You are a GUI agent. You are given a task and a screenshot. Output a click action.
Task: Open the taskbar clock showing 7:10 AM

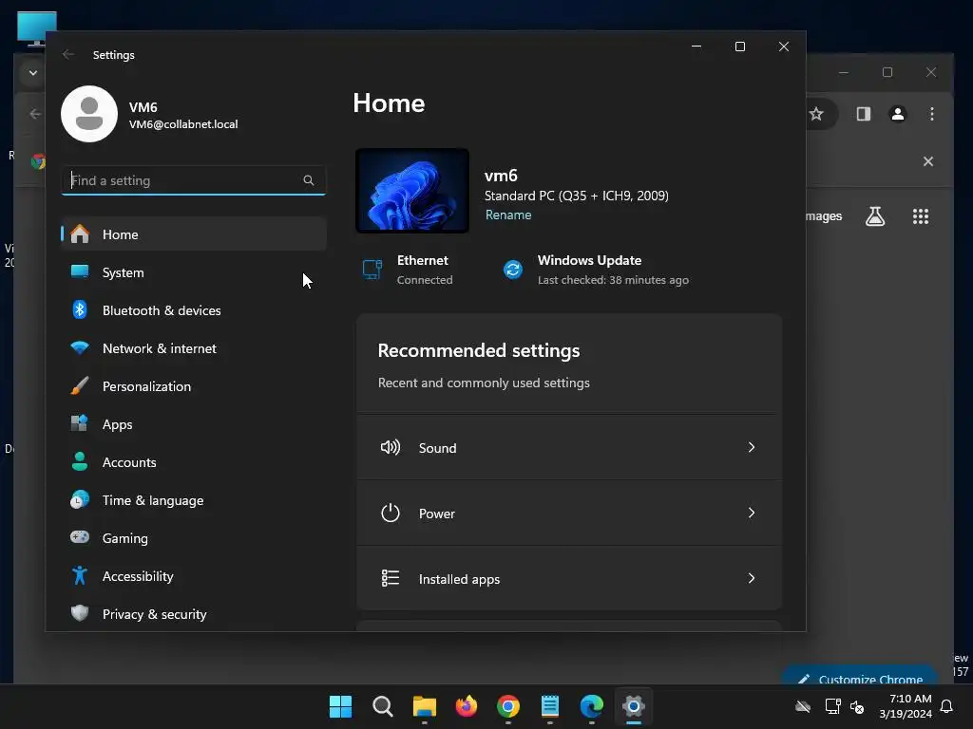click(x=906, y=706)
